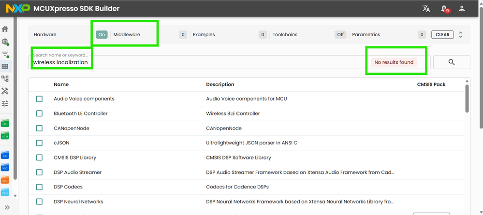Viewport: 483px width, 215px height.
Task: Open the sliders settings icon in sidebar
Action: [5, 103]
